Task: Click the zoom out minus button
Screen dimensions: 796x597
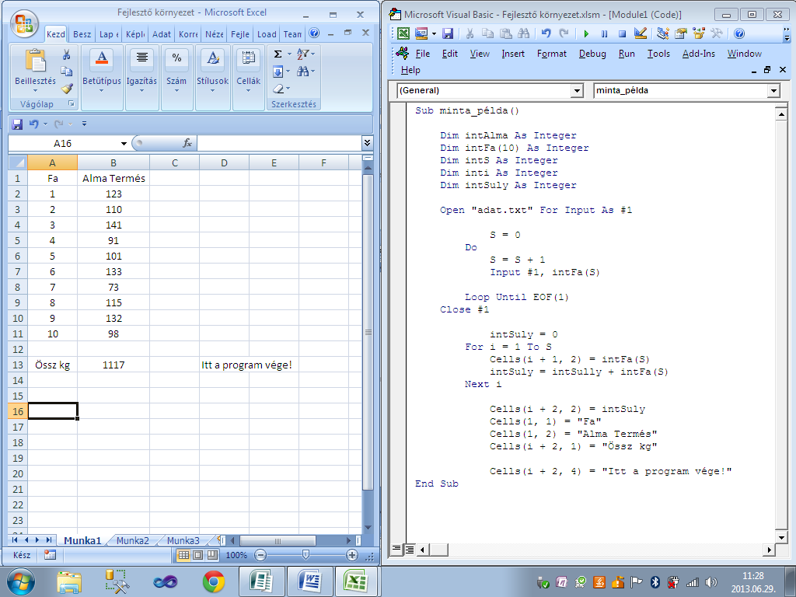Action: click(260, 555)
